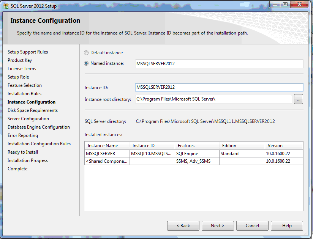The width and height of the screenshot is (313, 239).
Task: Sort by the Instance ID column header
Action: pyautogui.click(x=152, y=146)
